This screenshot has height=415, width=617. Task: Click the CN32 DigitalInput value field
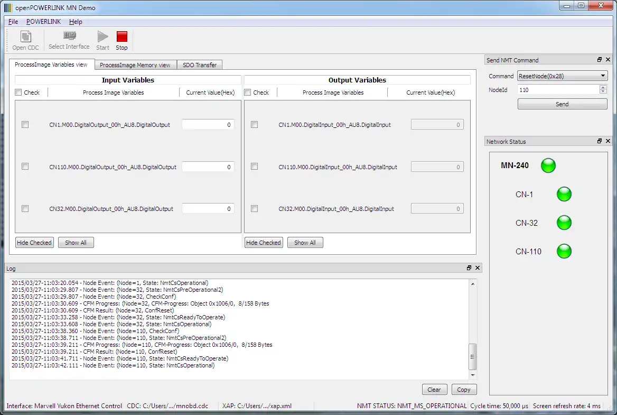[x=437, y=209]
